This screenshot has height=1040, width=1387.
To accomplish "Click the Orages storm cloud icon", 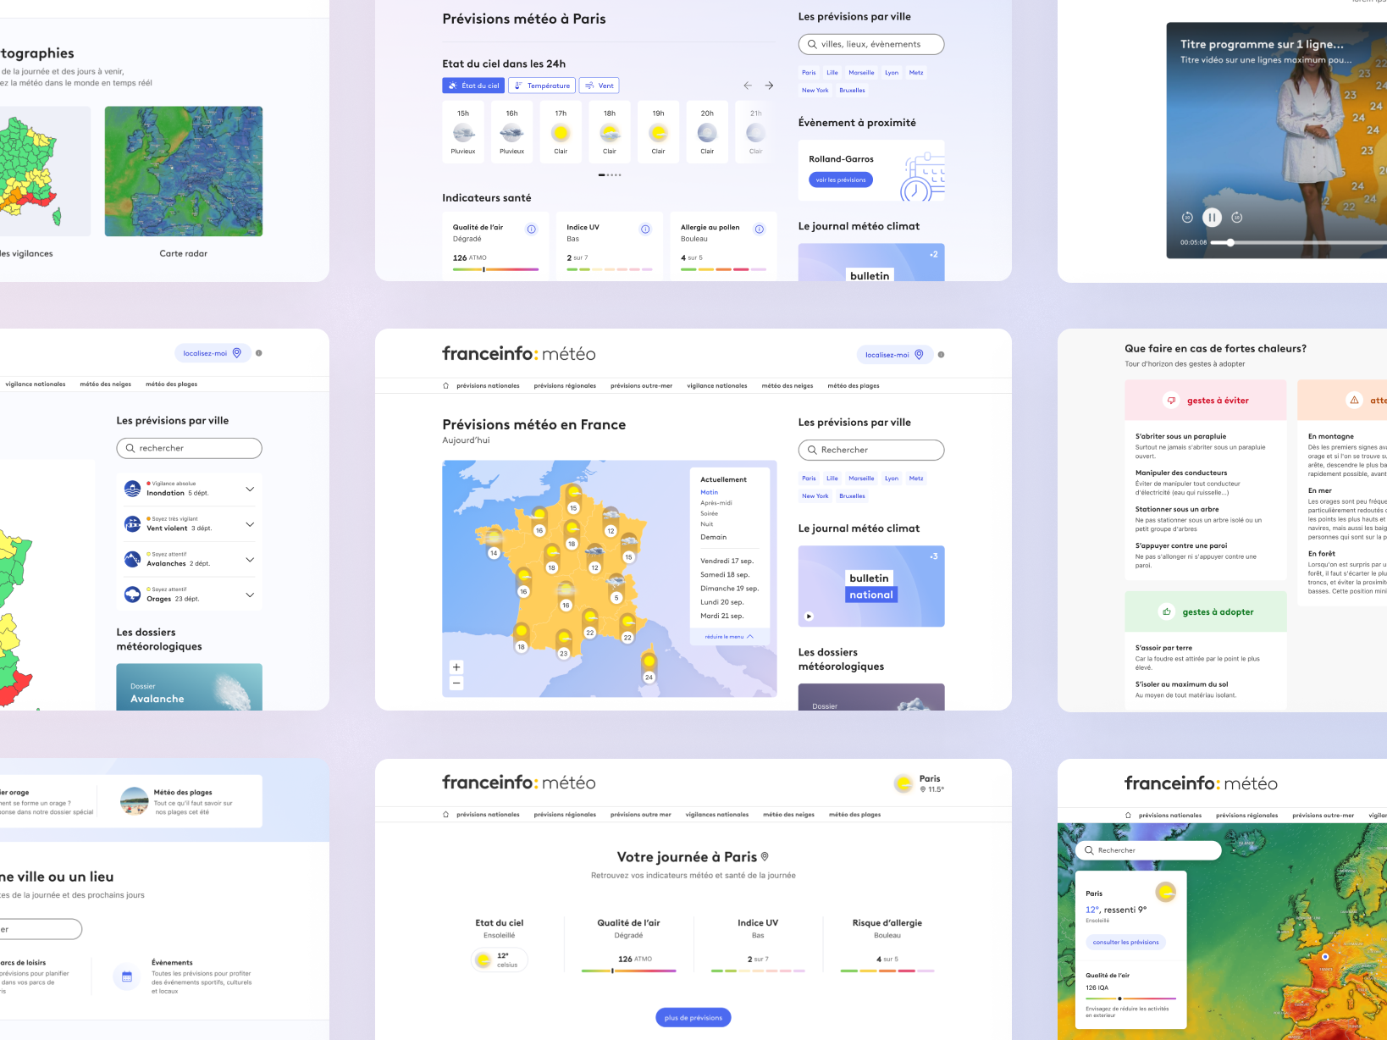I will (132, 595).
